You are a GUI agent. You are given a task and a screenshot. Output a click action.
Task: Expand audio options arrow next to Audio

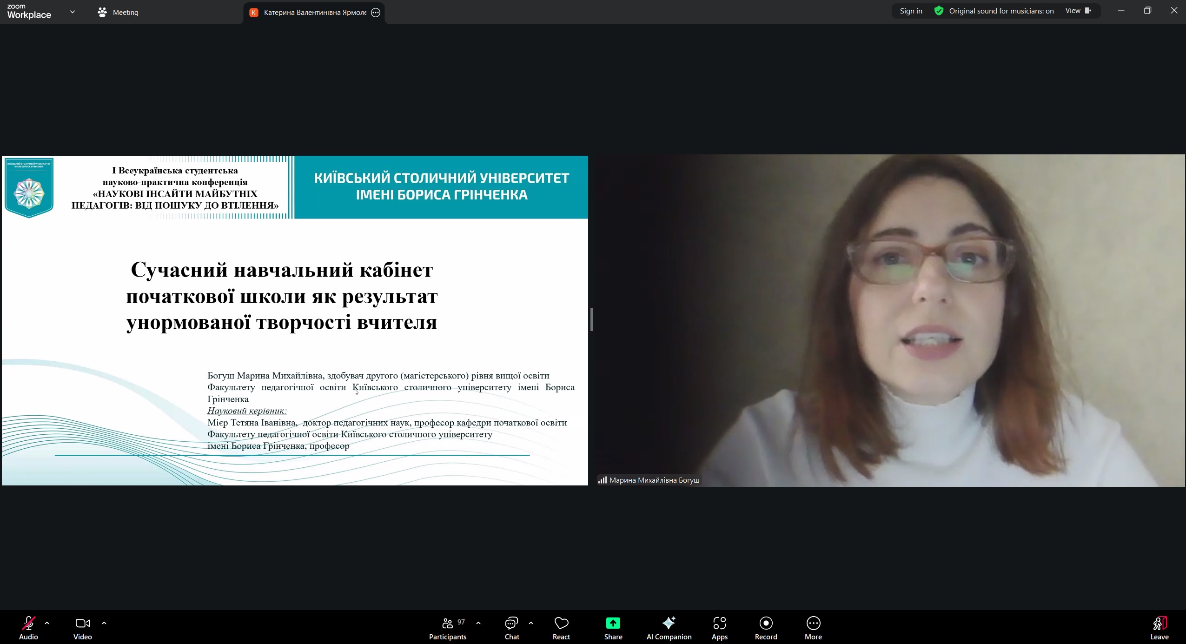point(47,623)
